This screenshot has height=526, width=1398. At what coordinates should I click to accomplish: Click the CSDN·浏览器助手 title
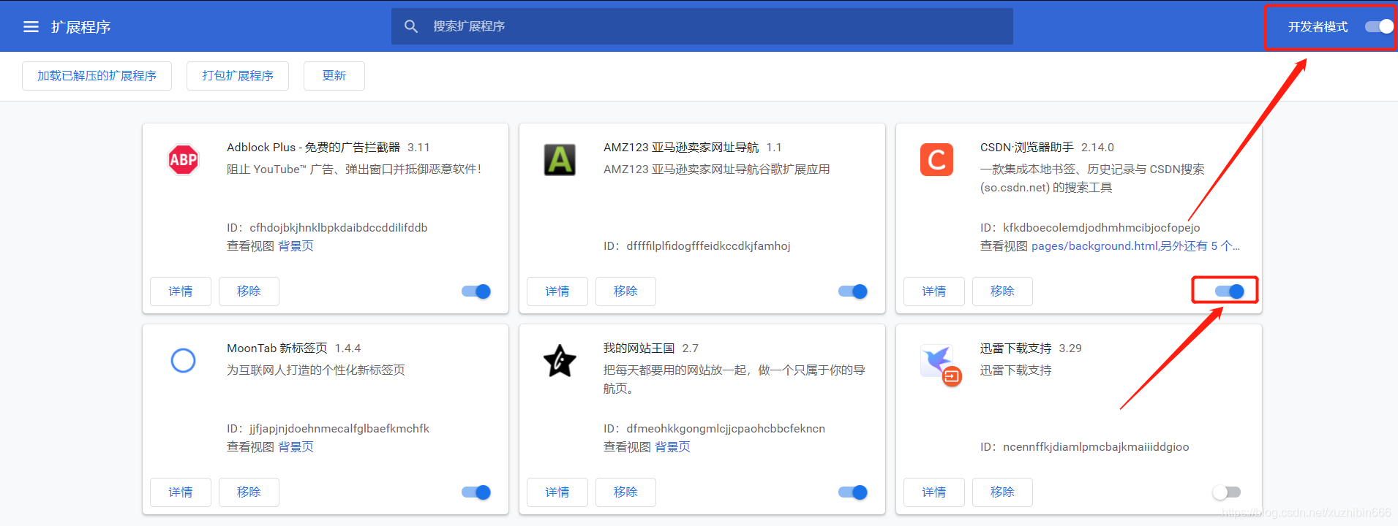[x=1027, y=148]
